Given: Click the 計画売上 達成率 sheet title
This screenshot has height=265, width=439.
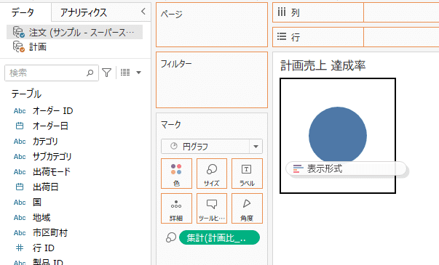Looking at the screenshot, I should (323, 65).
